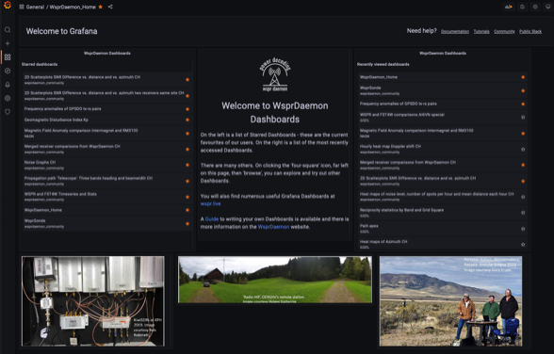Open the Server Admin shield icon
554x354 pixels.
(8, 112)
